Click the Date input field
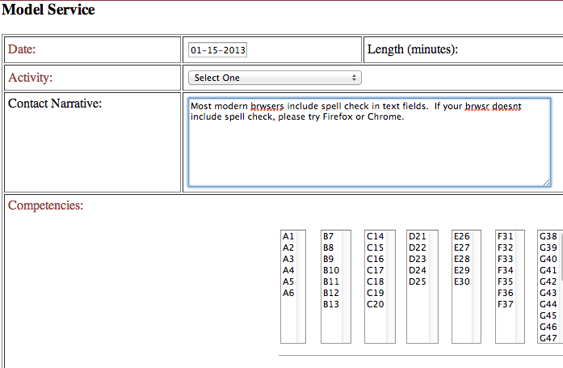Image resolution: width=563 pixels, height=368 pixels. (x=217, y=50)
